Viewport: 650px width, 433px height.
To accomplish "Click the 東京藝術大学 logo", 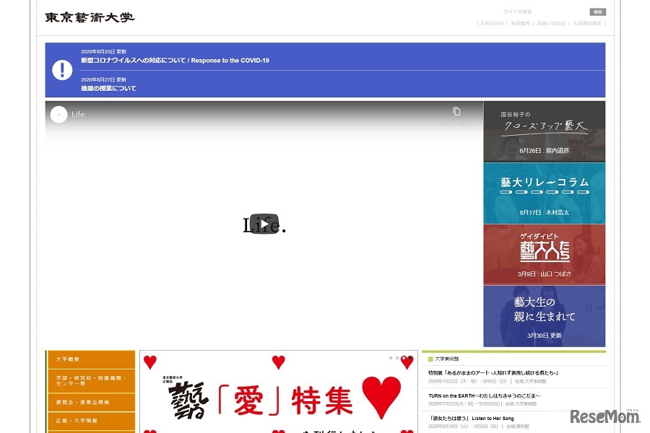I will tap(90, 17).
